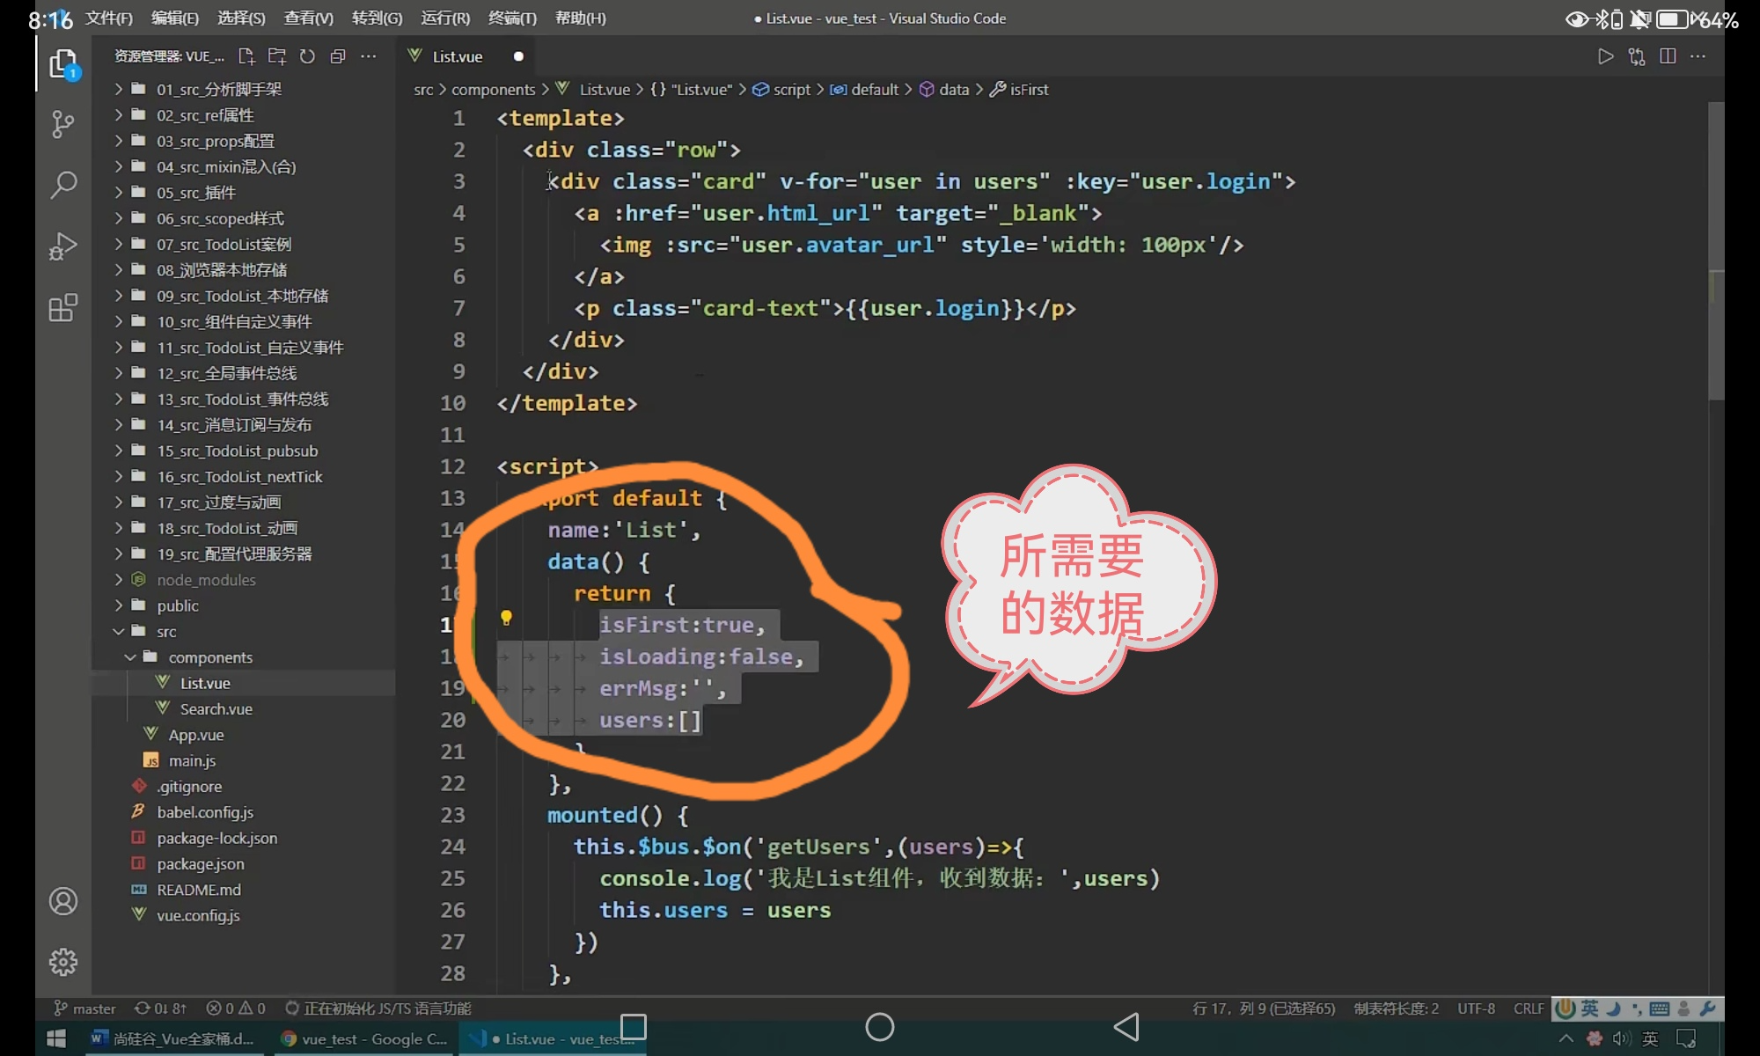
Task: Collapse all folders in explorer
Action: 338,56
